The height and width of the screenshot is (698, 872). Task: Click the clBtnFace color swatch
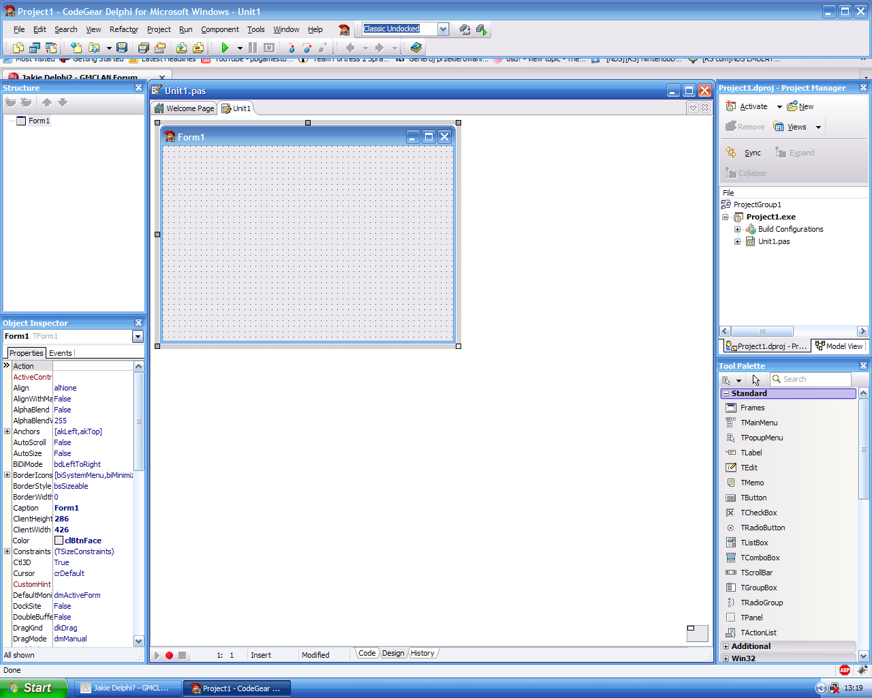tap(59, 541)
